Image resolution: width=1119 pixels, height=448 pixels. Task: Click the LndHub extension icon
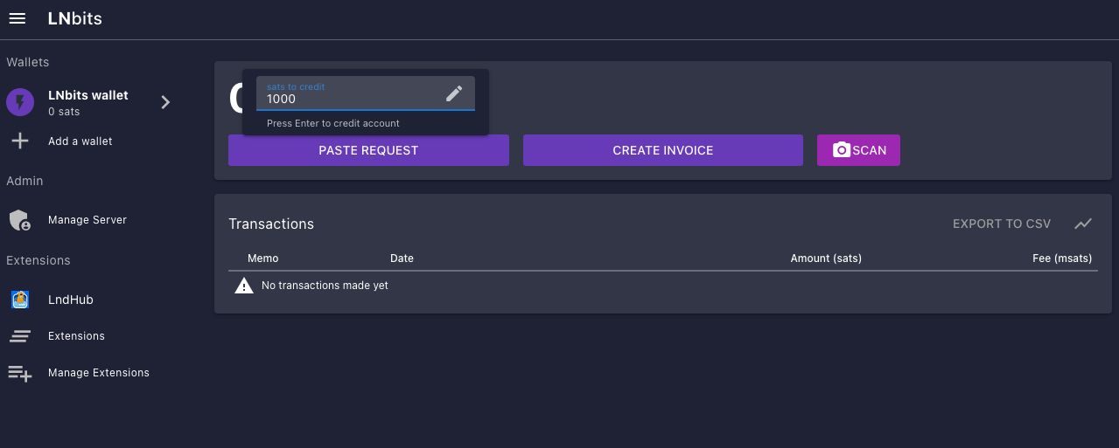click(20, 300)
